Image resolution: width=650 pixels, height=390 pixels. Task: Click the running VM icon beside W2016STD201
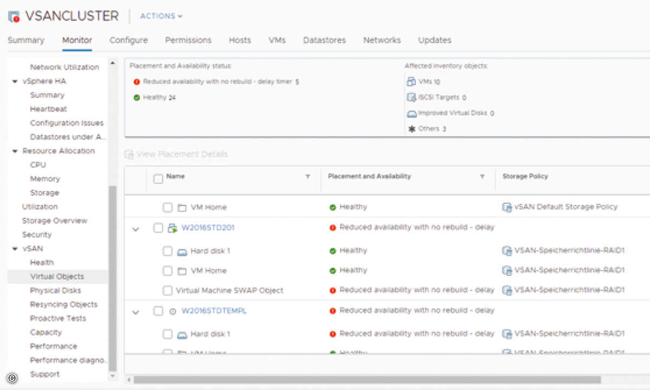(x=172, y=228)
